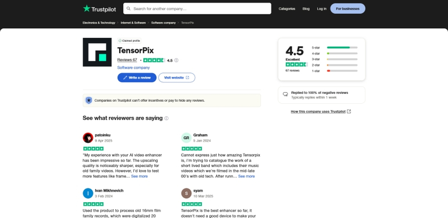Click reviewer name Graham
The image size is (448, 218).
200,135
